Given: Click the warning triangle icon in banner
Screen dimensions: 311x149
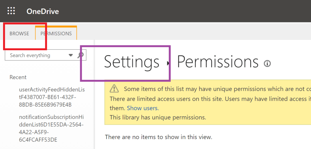Looking at the screenshot, I should tap(114, 89).
